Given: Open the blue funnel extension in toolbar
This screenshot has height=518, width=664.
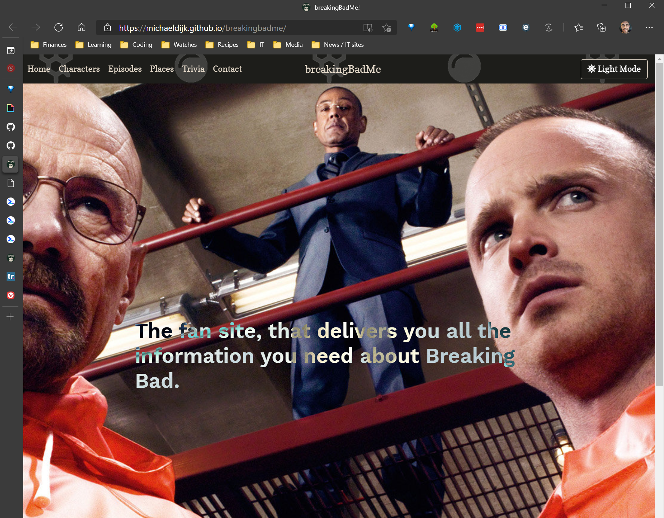Looking at the screenshot, I should point(411,27).
